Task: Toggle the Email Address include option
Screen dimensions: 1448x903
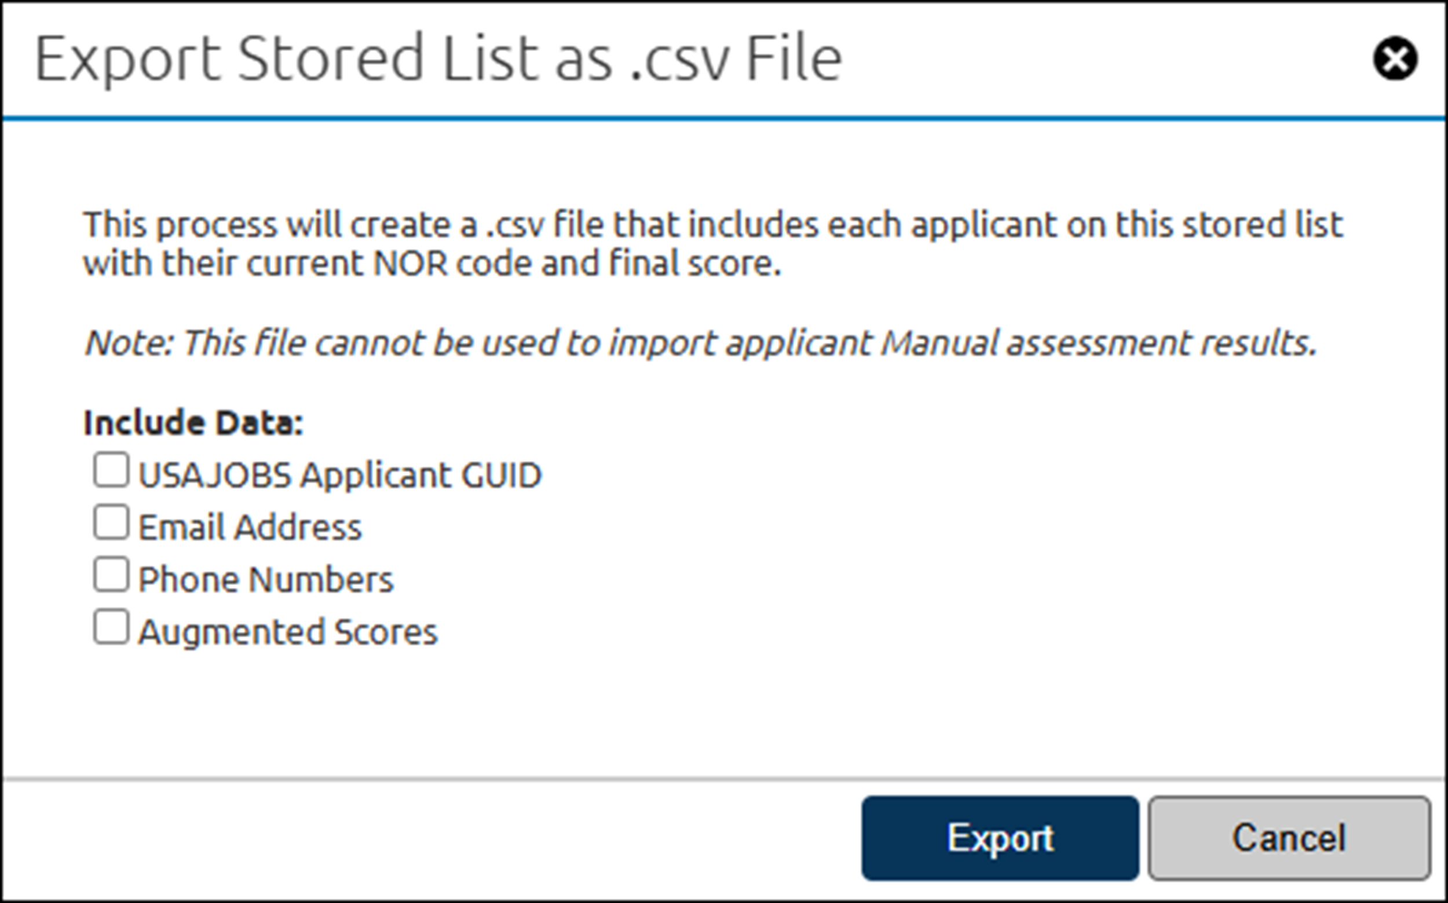Action: click(x=111, y=522)
